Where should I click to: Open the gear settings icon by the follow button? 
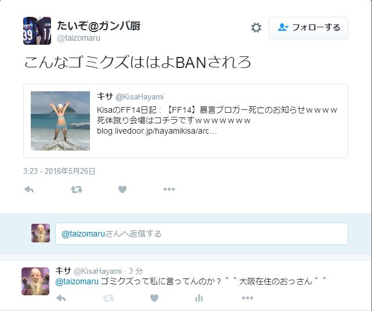pyautogui.click(x=257, y=28)
